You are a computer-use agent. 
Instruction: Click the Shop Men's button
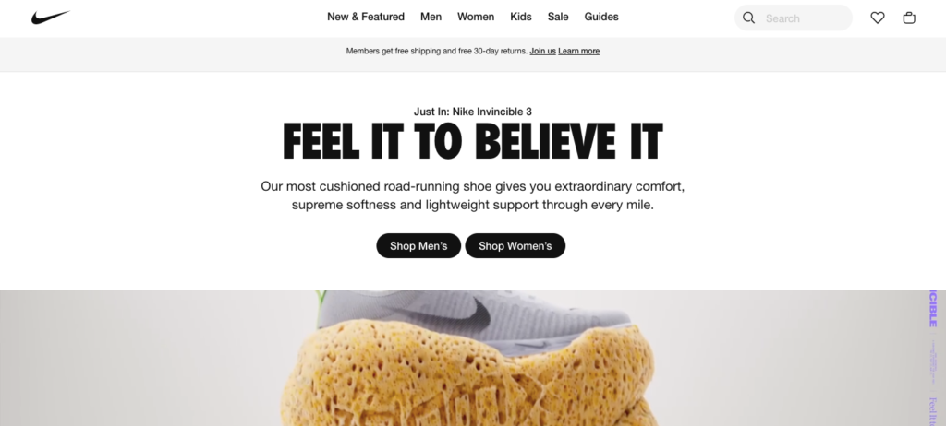click(418, 246)
